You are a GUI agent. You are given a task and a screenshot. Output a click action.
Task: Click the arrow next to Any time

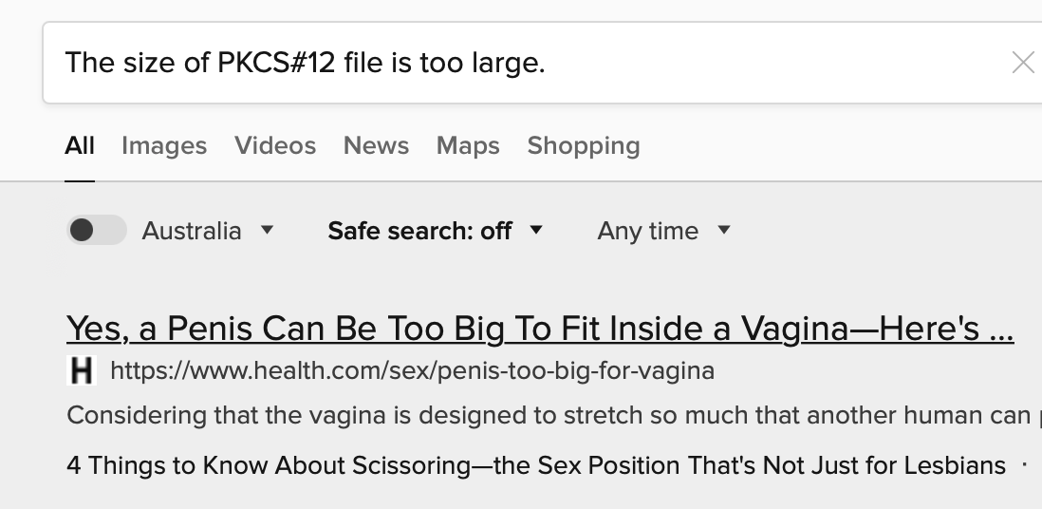(x=724, y=230)
